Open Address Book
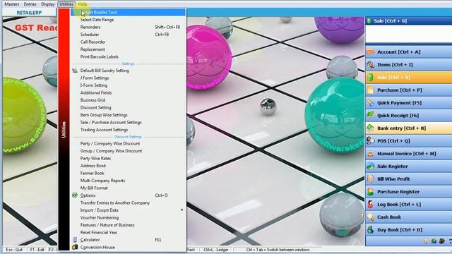Screen dimensions: 452x254 click(x=93, y=166)
